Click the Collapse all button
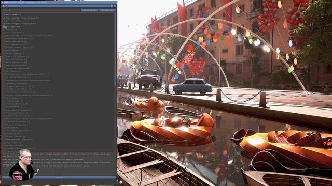This screenshot has height=186, width=332. tap(107, 10)
